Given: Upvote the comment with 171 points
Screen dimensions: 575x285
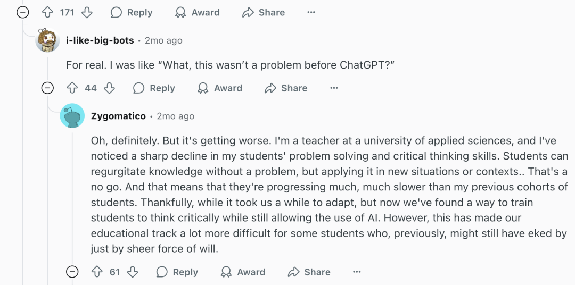Looking at the screenshot, I should pos(47,13).
